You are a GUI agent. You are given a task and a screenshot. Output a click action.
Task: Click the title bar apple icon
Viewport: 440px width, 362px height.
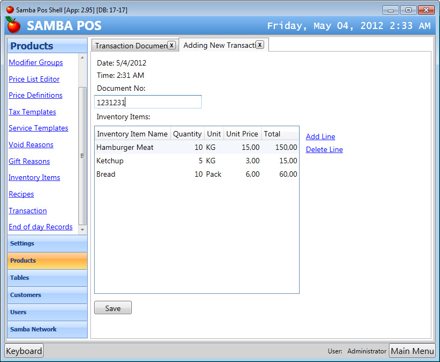tap(10, 10)
